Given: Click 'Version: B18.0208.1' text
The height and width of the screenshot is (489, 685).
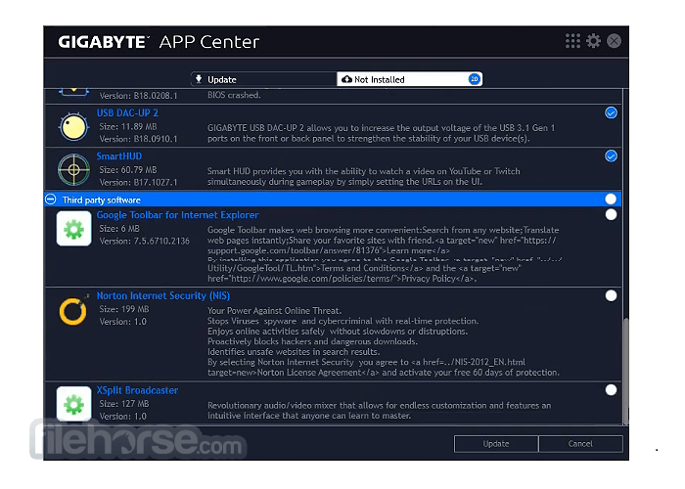Looking at the screenshot, I should point(139,96).
